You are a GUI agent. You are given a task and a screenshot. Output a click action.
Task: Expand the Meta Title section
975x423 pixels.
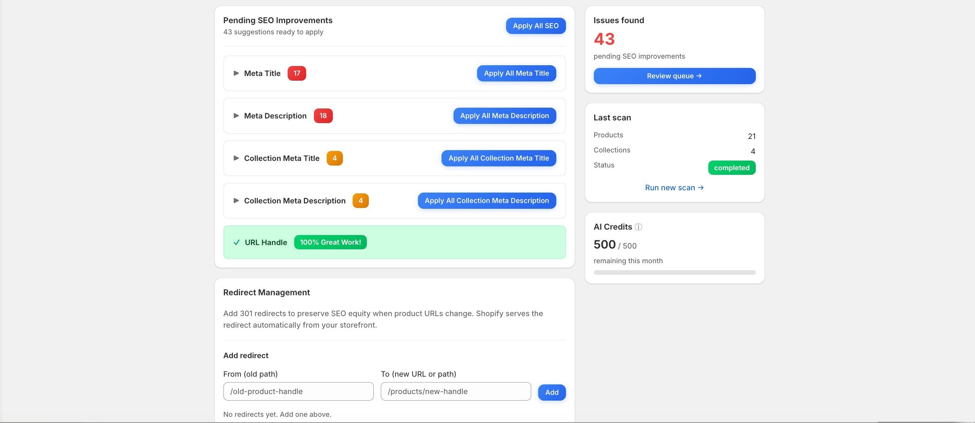237,73
